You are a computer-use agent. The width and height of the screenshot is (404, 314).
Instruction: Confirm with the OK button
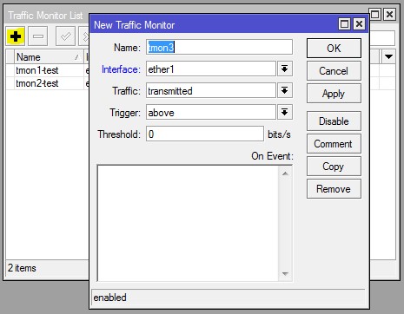(334, 49)
